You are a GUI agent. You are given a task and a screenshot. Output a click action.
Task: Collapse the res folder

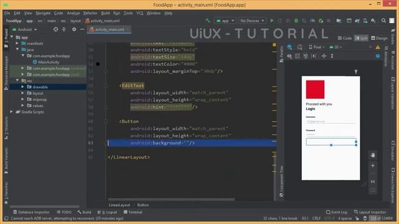point(17,80)
